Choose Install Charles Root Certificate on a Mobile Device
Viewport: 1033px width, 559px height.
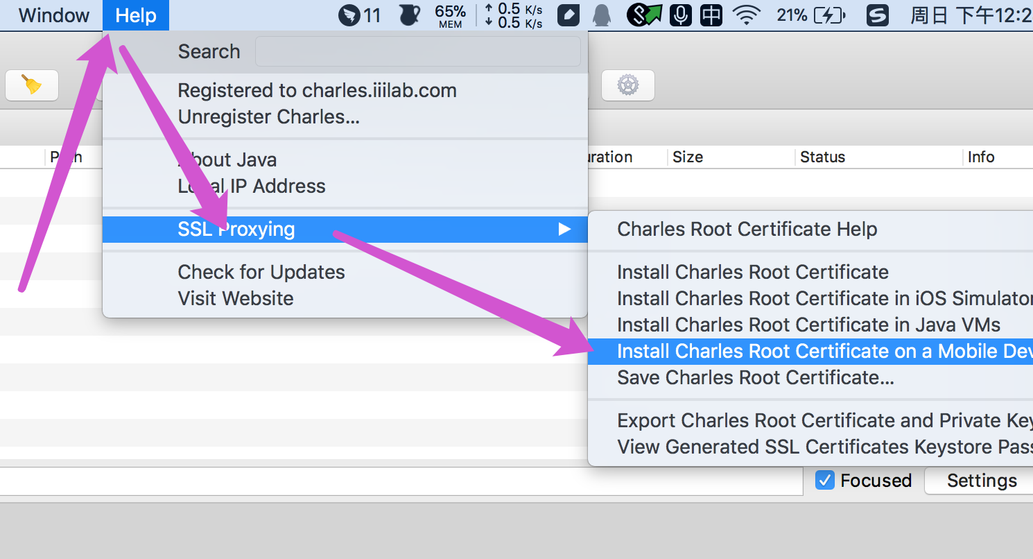click(x=810, y=352)
